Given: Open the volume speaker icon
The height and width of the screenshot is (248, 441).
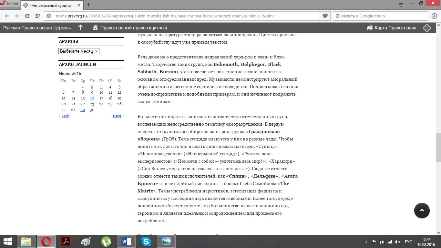Looking at the screenshot, I should point(397,242).
